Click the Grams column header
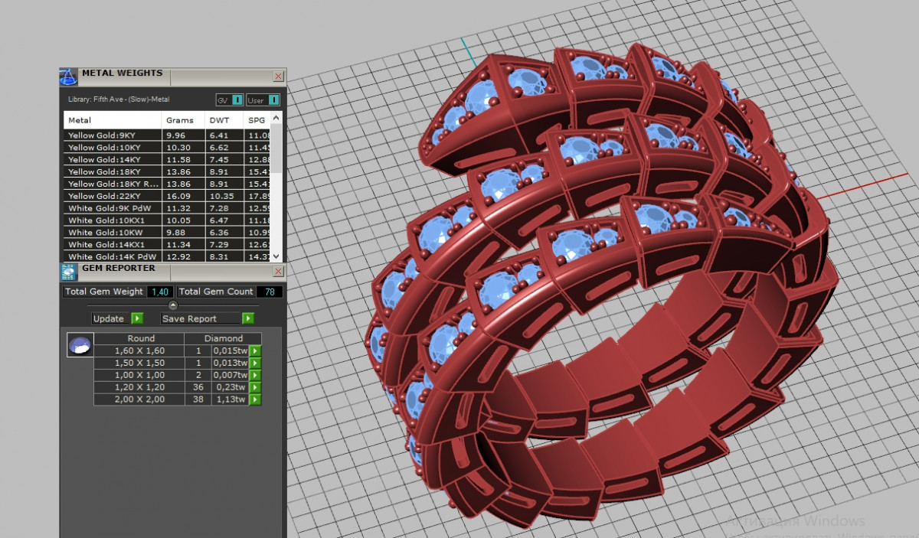 (x=180, y=120)
